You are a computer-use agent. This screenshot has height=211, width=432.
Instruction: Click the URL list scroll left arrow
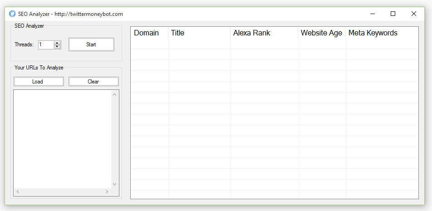[18, 192]
